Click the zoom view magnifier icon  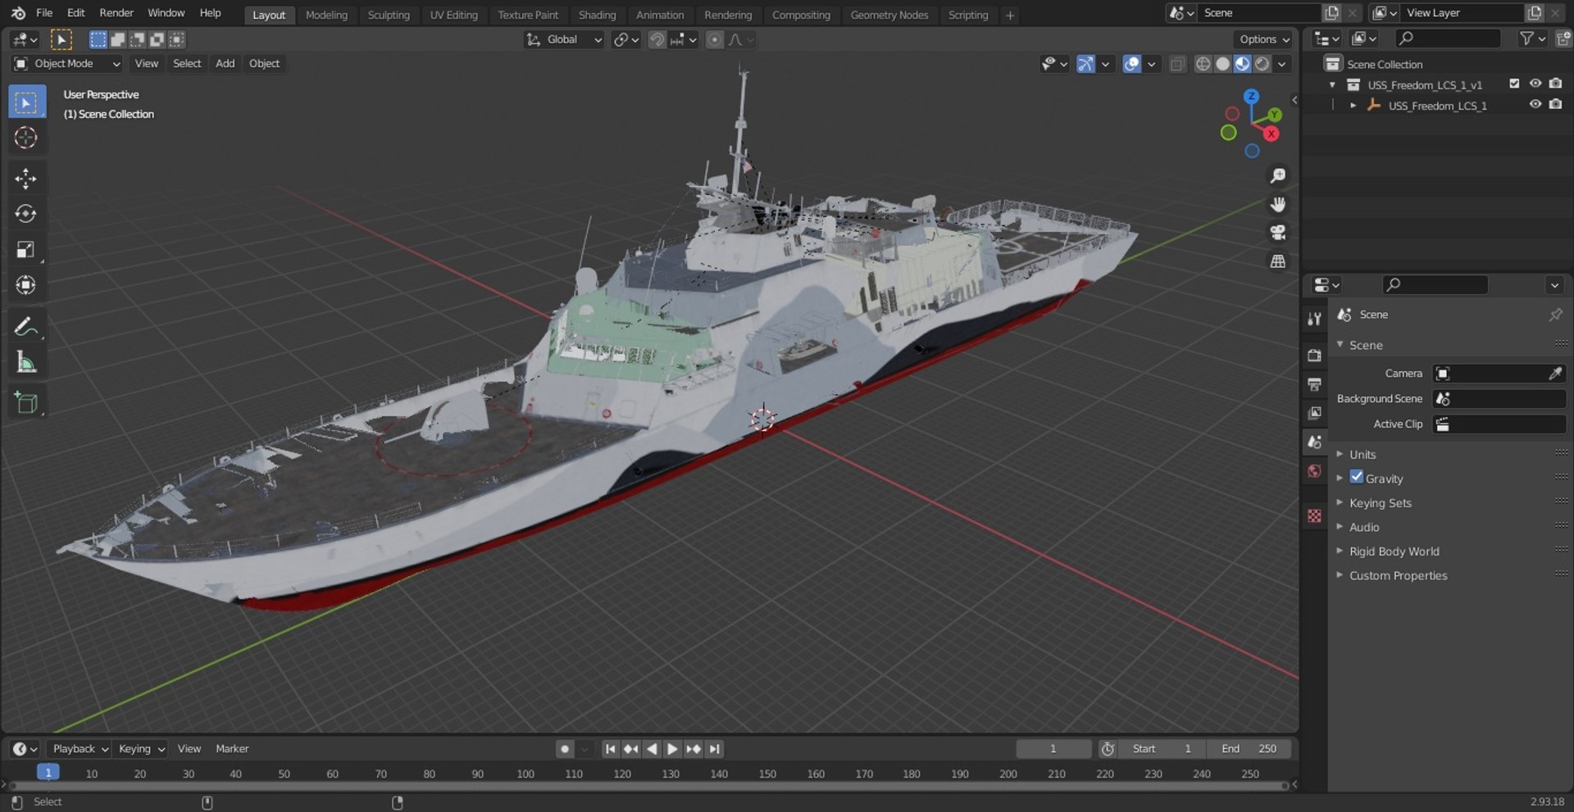1277,175
